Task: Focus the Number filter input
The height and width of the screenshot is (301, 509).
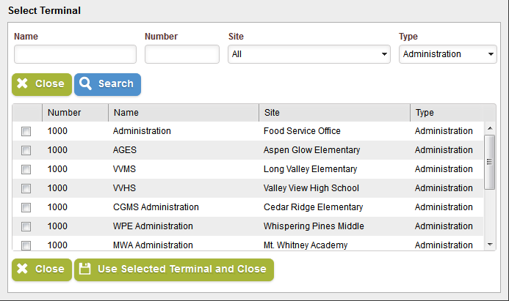Action: 181,54
